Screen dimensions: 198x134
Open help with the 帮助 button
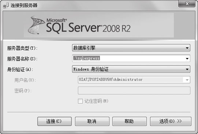coord(130,121)
